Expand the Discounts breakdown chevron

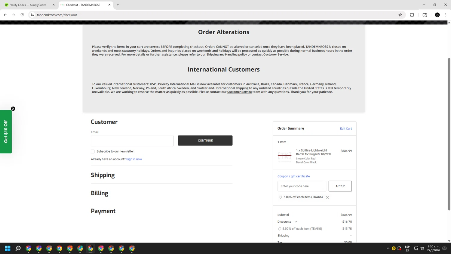(296, 222)
